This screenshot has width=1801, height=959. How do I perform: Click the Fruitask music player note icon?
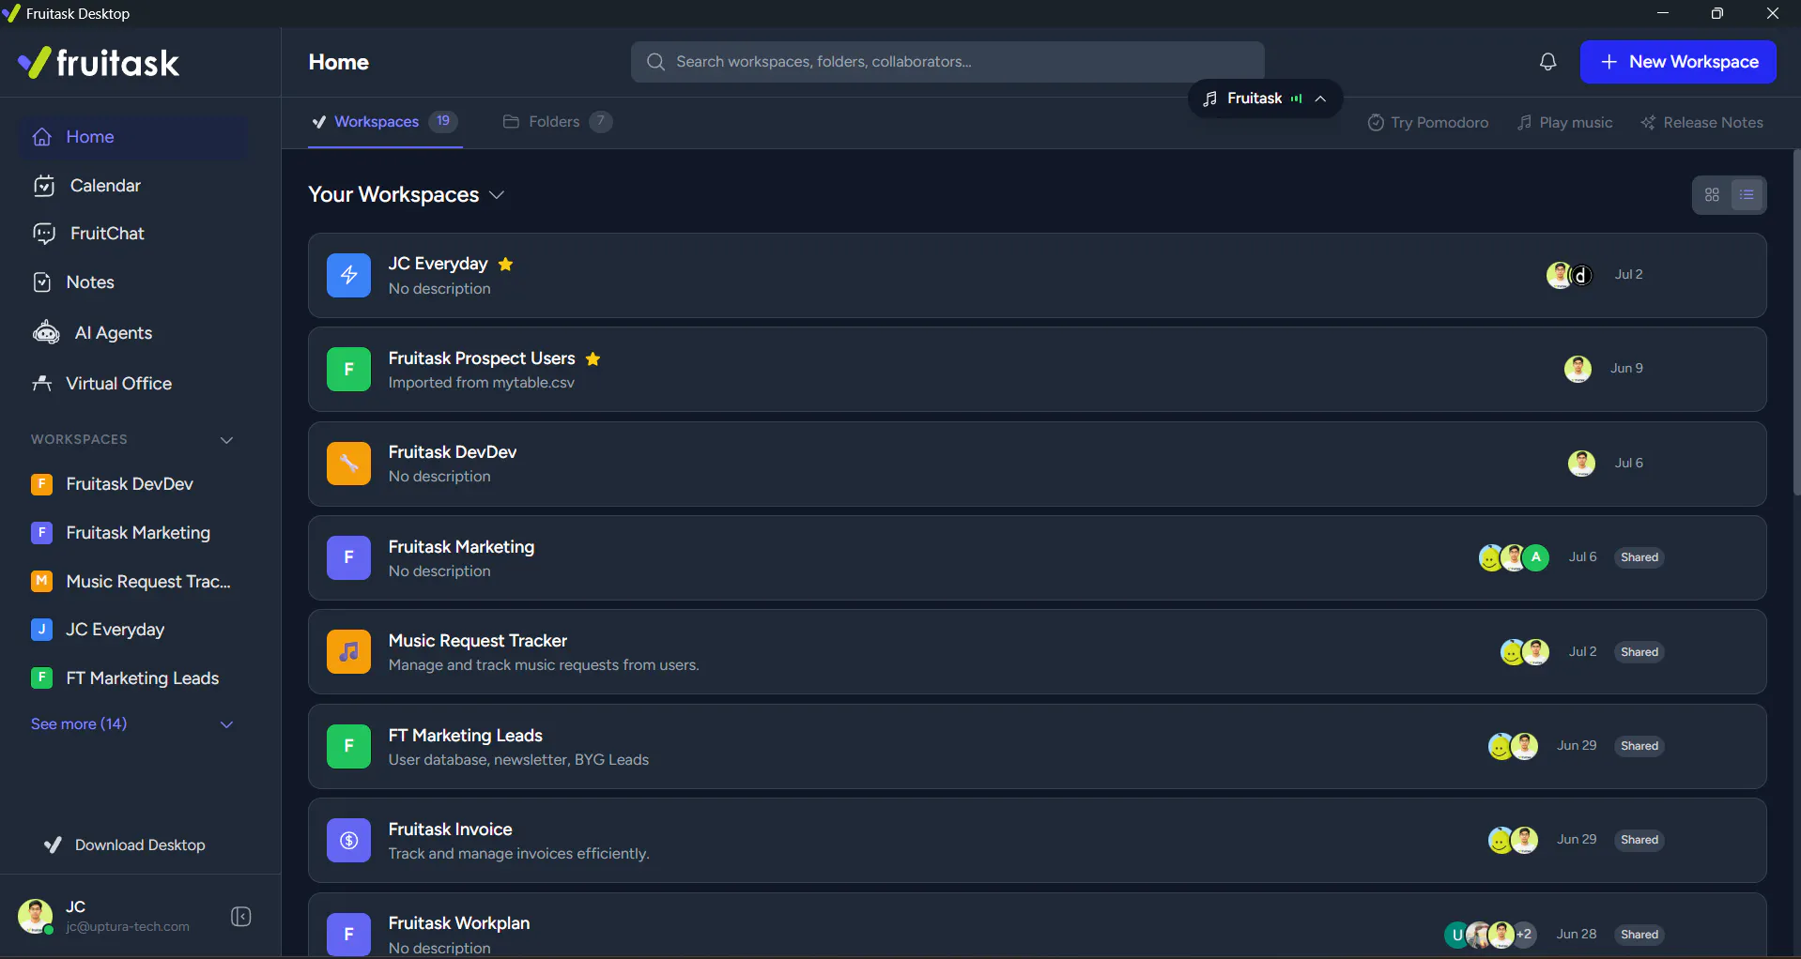pos(1210,99)
